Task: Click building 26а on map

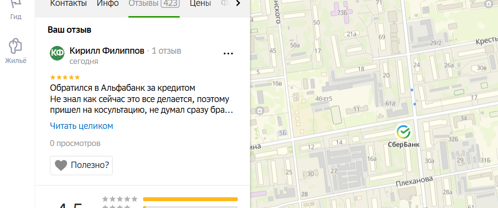Action: 449,65
